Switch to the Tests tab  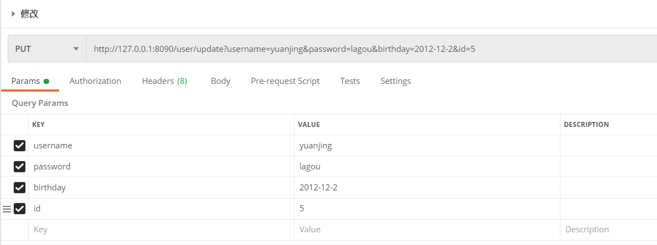click(x=350, y=81)
